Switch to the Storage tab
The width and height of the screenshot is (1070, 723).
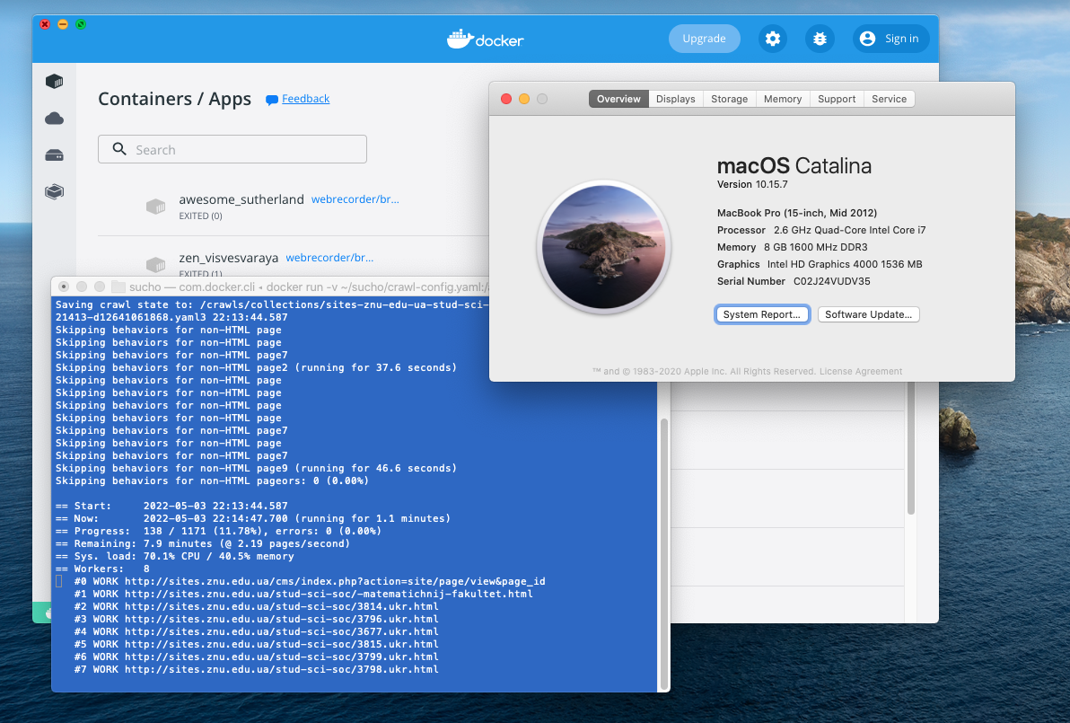point(730,99)
